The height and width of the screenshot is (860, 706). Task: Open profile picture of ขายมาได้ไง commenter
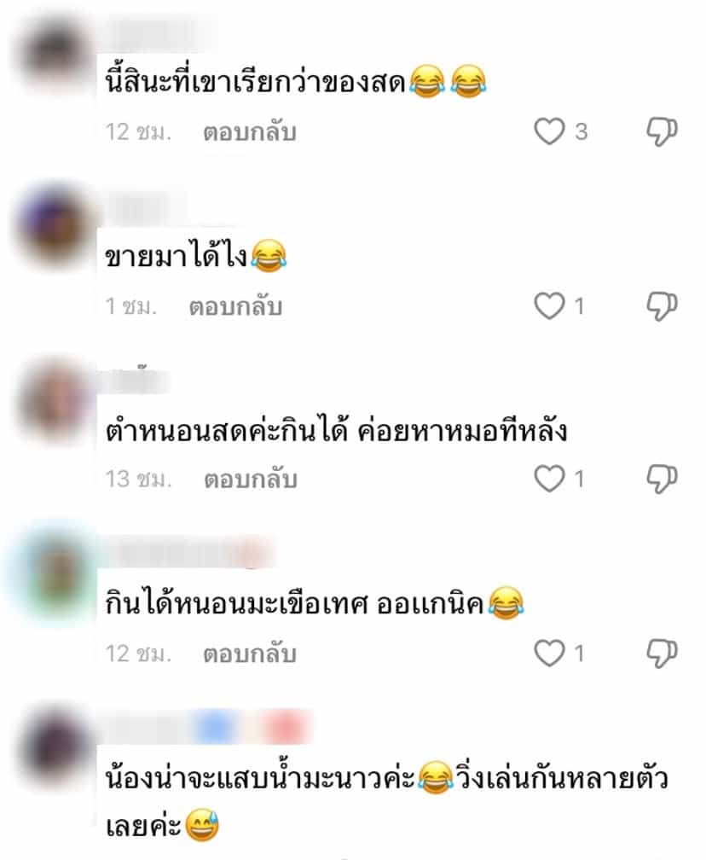tap(53, 228)
